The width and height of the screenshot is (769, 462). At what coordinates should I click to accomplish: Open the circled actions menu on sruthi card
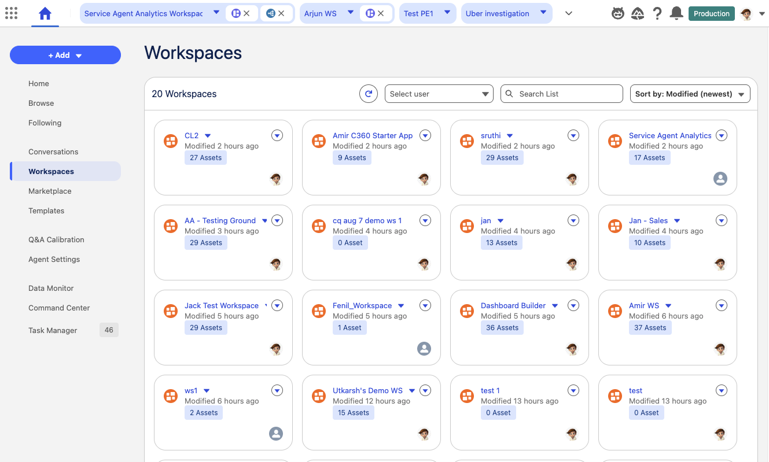click(573, 135)
